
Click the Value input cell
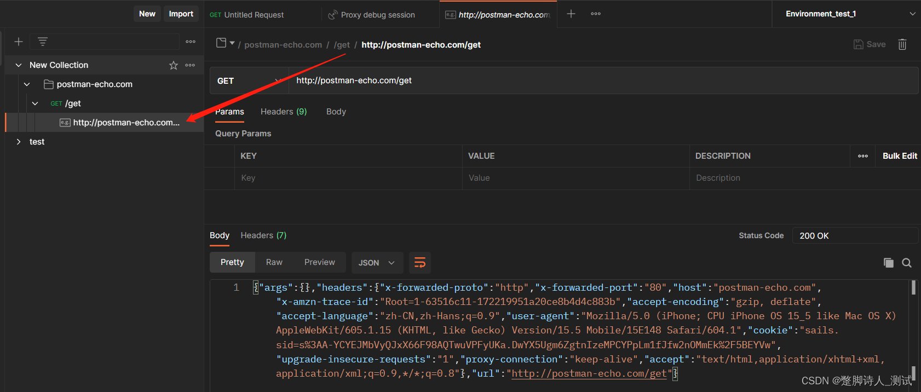[576, 178]
